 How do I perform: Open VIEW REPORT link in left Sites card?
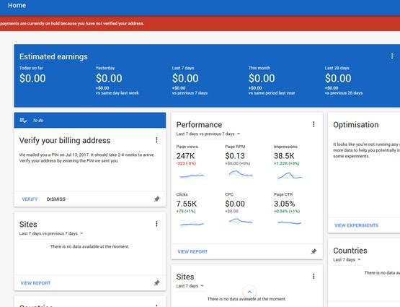[35, 283]
